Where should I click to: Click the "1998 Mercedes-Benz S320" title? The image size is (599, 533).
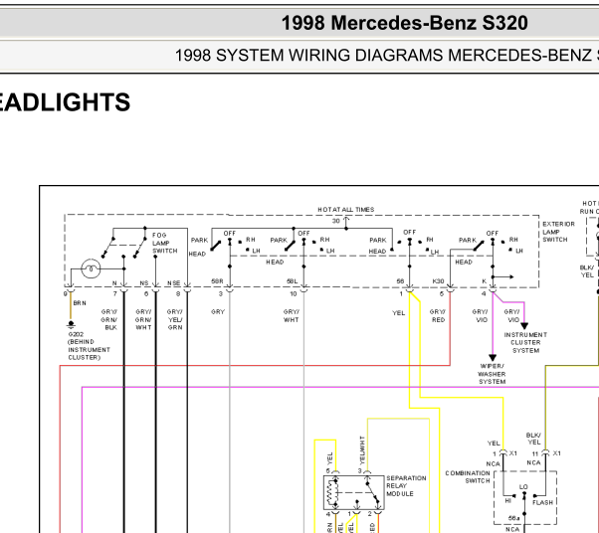[x=405, y=23]
